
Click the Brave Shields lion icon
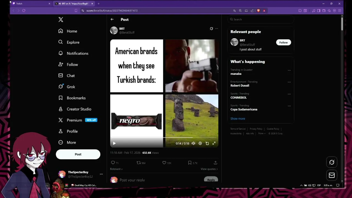click(x=258, y=10)
